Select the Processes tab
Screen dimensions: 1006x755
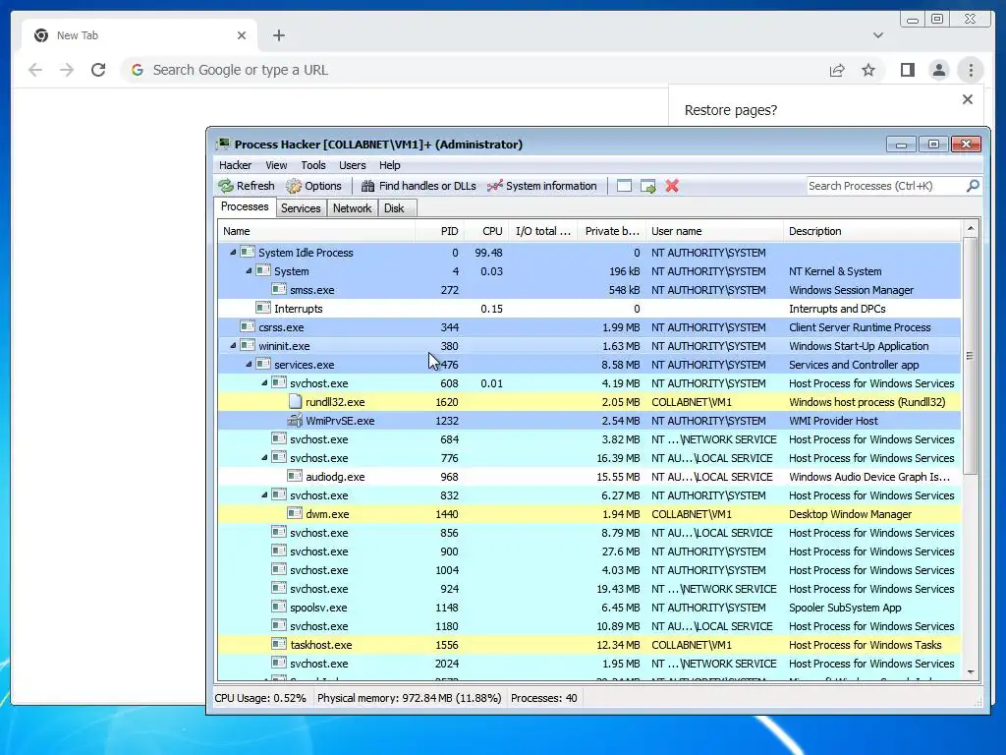245,206
